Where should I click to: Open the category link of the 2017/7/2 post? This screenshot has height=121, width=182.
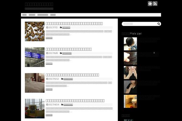pyautogui.click(x=66, y=28)
